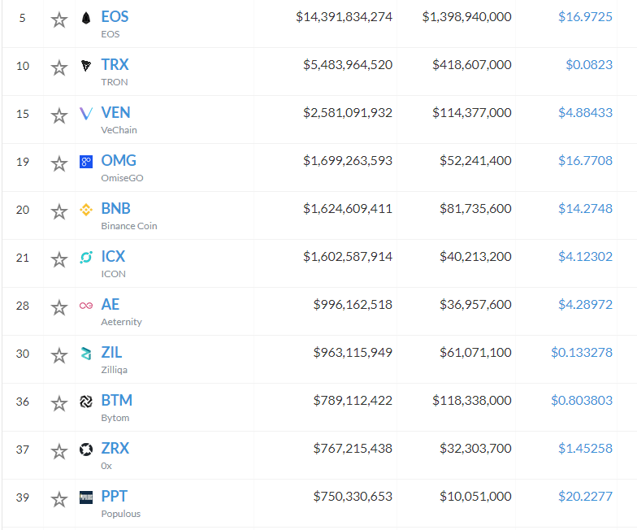Select BTM volume $118,338,000
The image size is (637, 530).
pos(471,400)
